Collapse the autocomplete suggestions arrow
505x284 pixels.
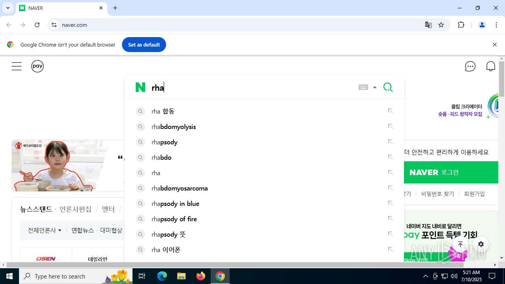point(375,88)
